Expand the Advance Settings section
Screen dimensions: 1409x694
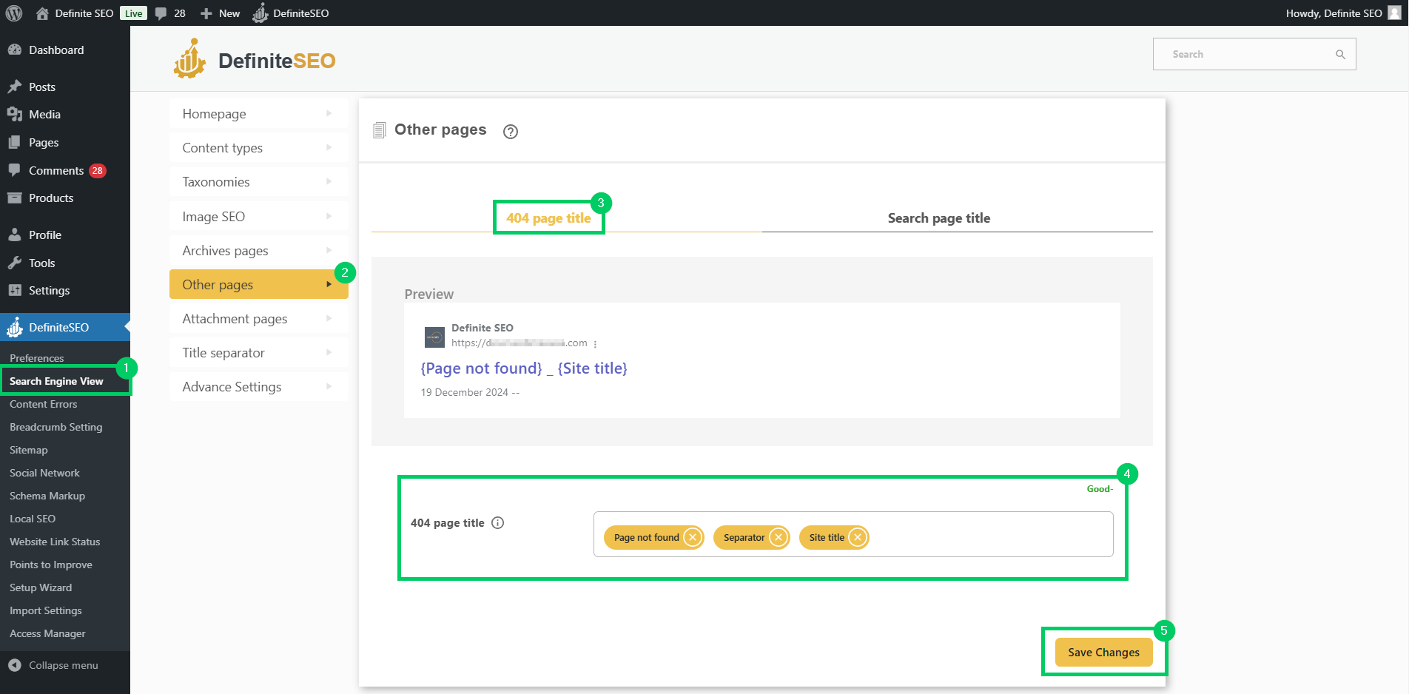pyautogui.click(x=258, y=386)
